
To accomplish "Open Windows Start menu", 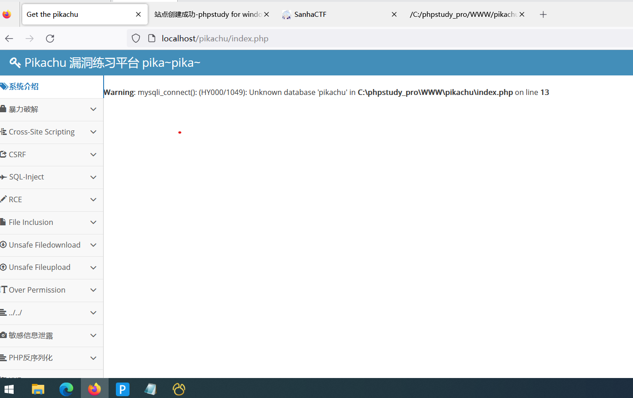I will point(9,389).
